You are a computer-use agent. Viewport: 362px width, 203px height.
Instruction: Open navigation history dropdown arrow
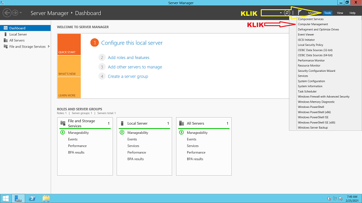[x=21, y=13]
